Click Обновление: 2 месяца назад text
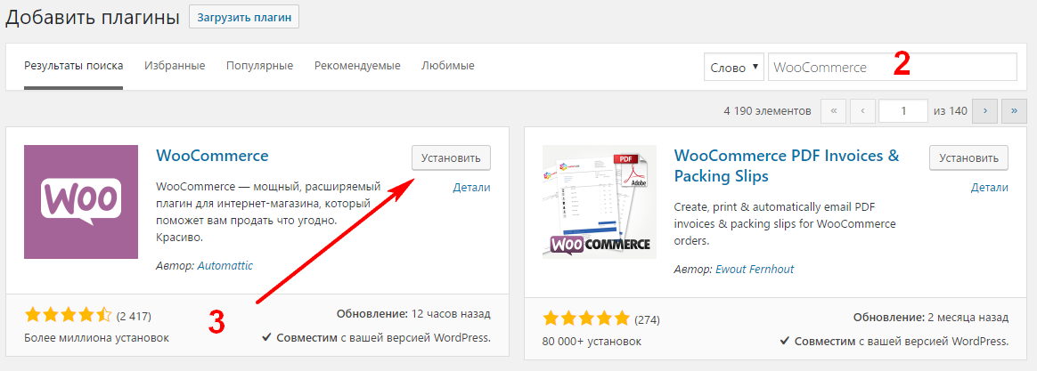This screenshot has width=1037, height=371. tap(930, 318)
